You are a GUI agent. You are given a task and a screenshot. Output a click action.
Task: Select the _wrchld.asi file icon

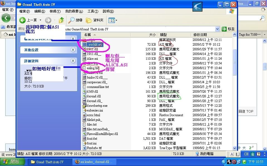[x=85, y=44]
